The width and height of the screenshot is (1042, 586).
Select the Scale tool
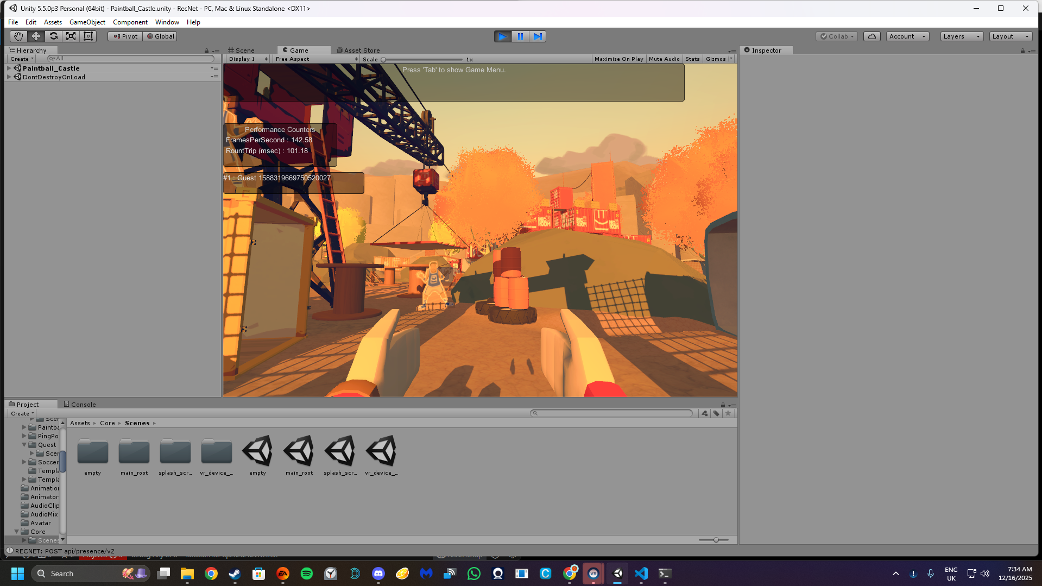click(x=71, y=36)
